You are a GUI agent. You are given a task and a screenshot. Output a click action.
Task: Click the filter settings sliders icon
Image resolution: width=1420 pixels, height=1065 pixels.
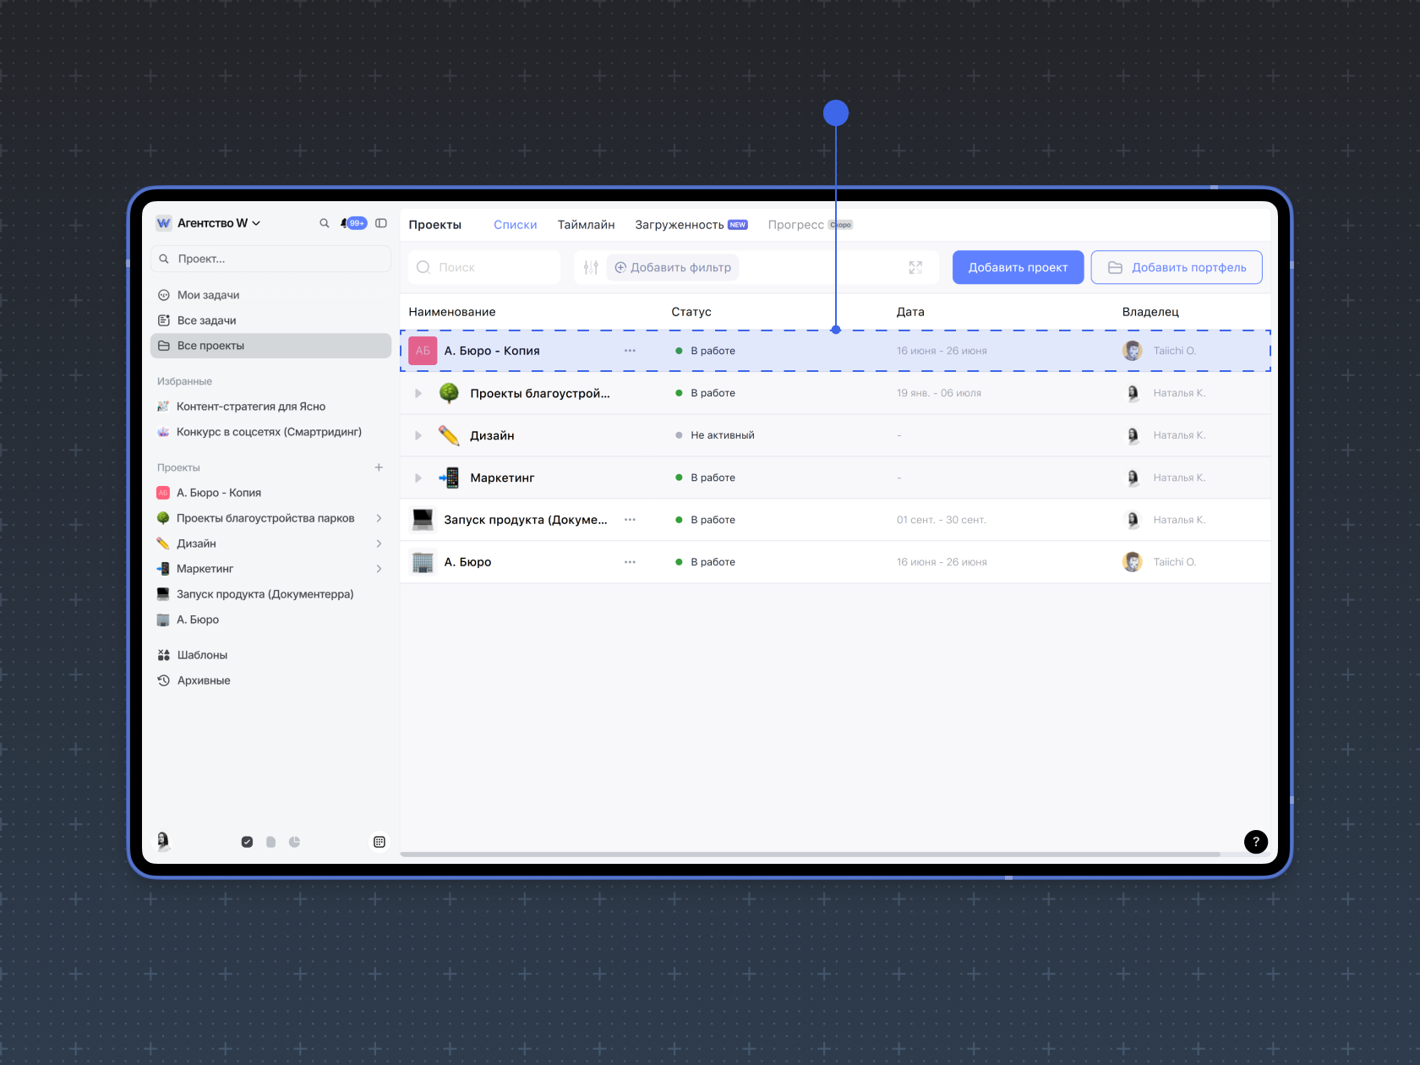pyautogui.click(x=591, y=268)
